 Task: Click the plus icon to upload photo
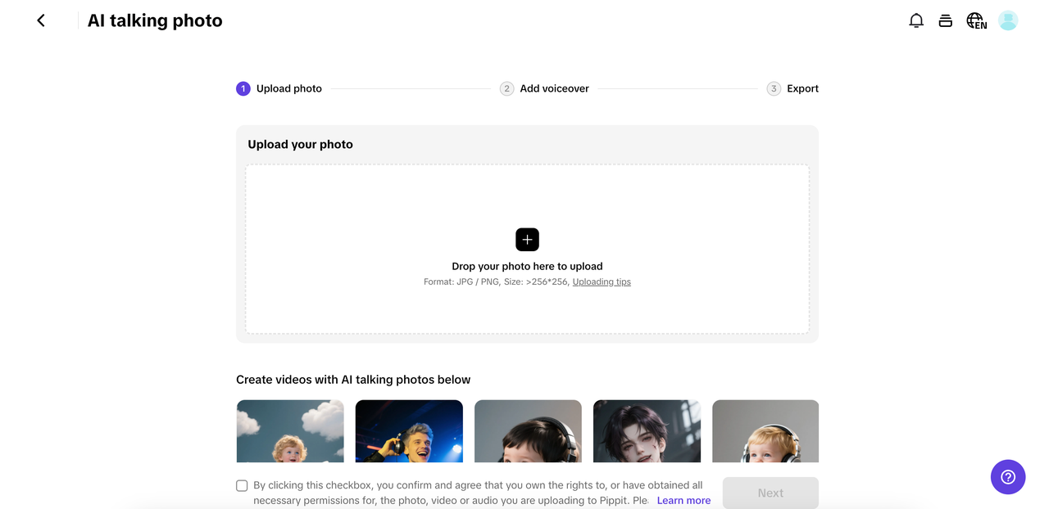pyautogui.click(x=527, y=239)
